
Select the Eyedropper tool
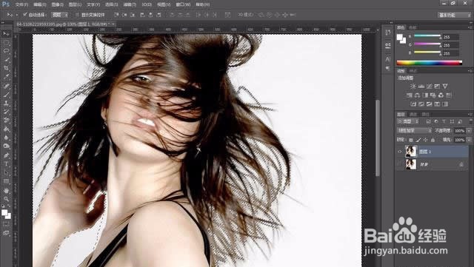[6, 77]
